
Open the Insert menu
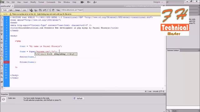click(26, 2)
